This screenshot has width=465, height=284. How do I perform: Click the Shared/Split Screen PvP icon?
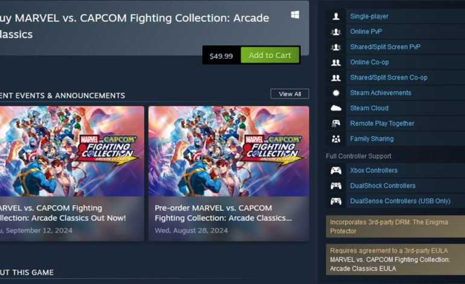point(336,47)
